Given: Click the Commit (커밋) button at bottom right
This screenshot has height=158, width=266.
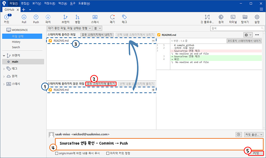Looking at the screenshot, I should pyautogui.click(x=256, y=153).
